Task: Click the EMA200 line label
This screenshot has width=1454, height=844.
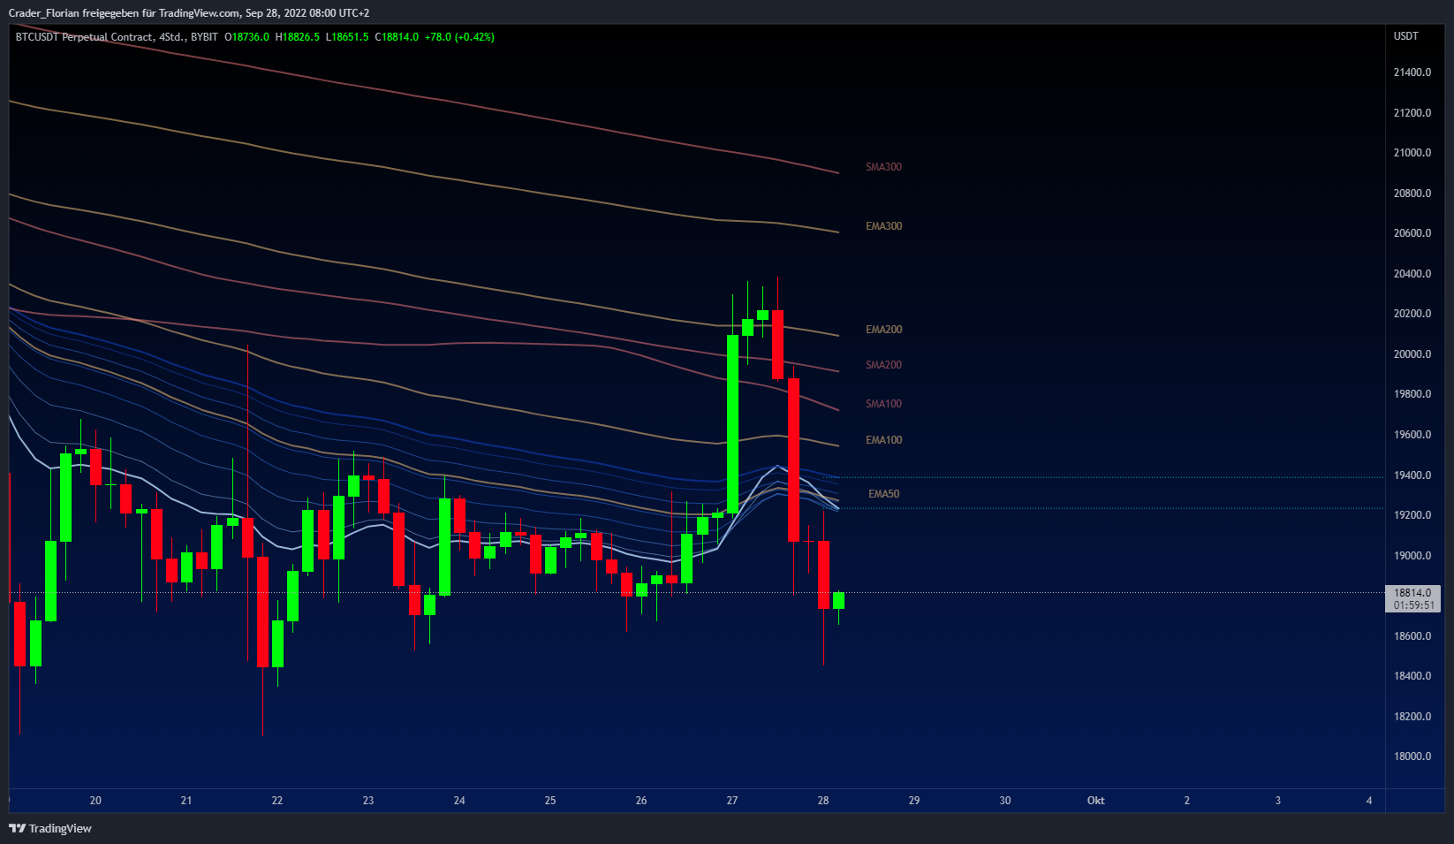Action: coord(883,330)
